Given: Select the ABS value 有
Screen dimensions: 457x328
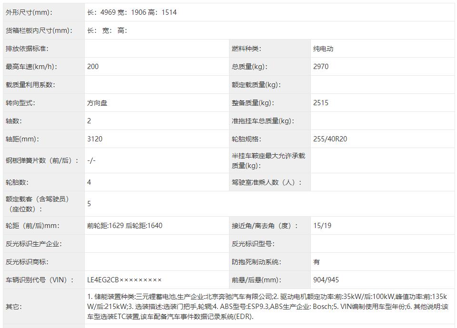Looking at the screenshot, I should (x=317, y=261).
